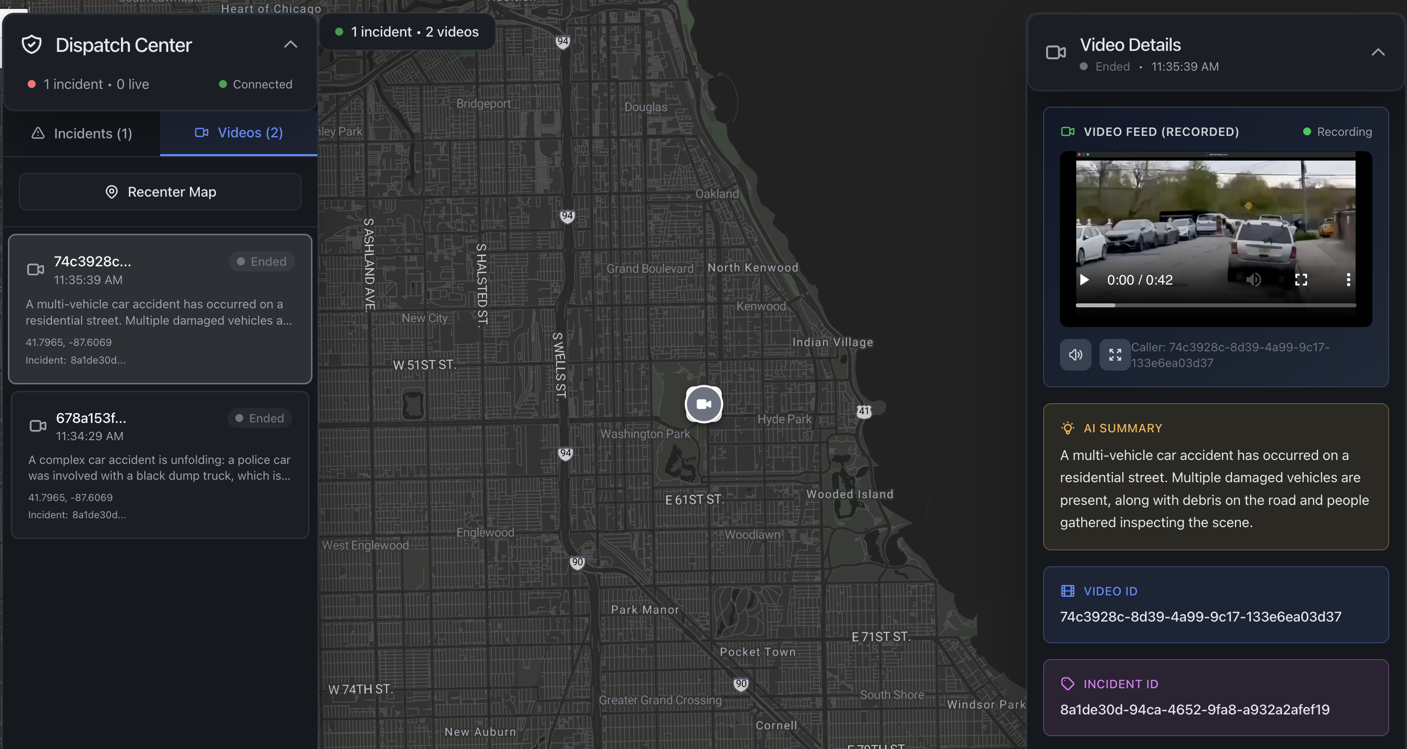
Task: Click the AI Summary lightbulb icon
Action: [1067, 428]
